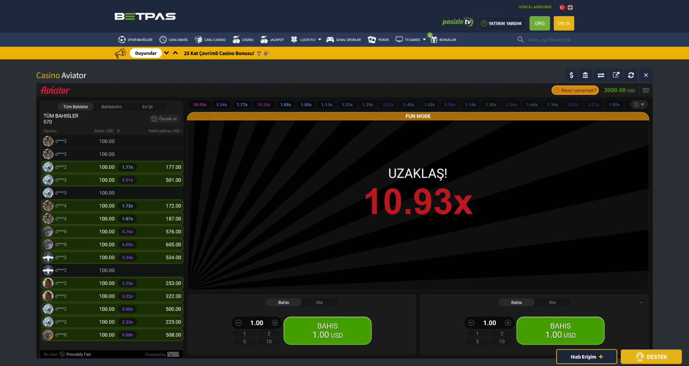Open Casino menu item
689x366 pixels.
coord(243,40)
